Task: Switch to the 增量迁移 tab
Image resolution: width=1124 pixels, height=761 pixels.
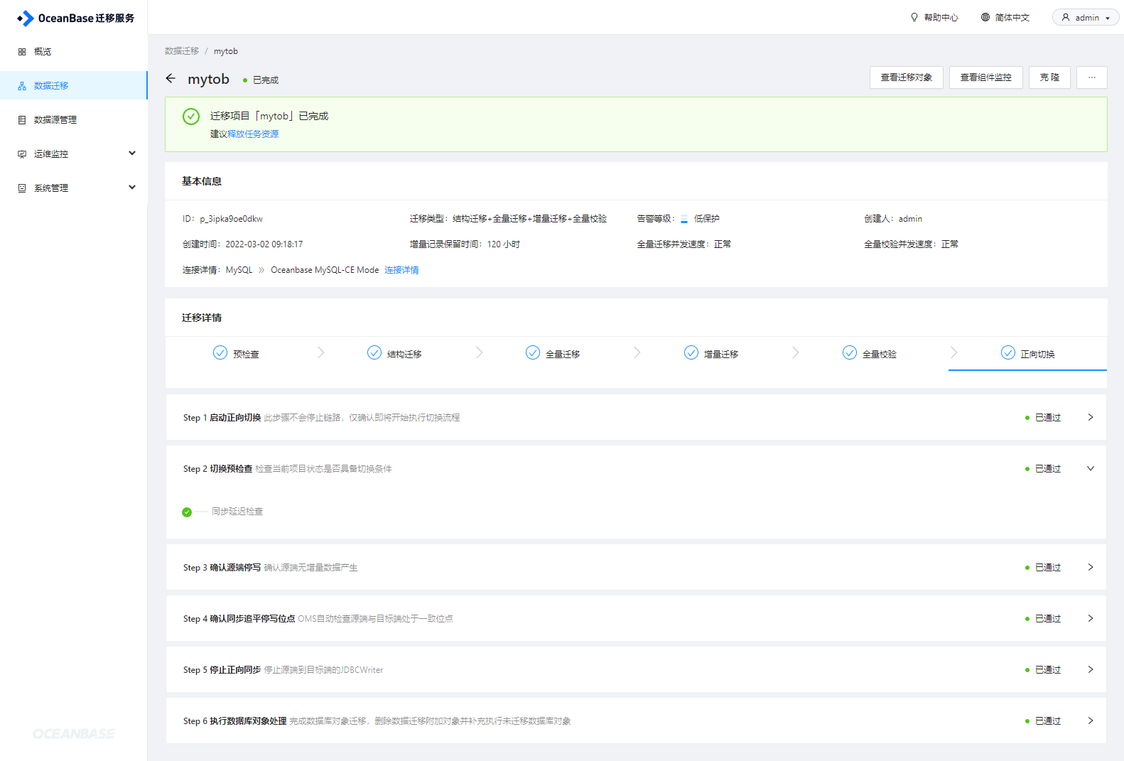Action: point(711,354)
